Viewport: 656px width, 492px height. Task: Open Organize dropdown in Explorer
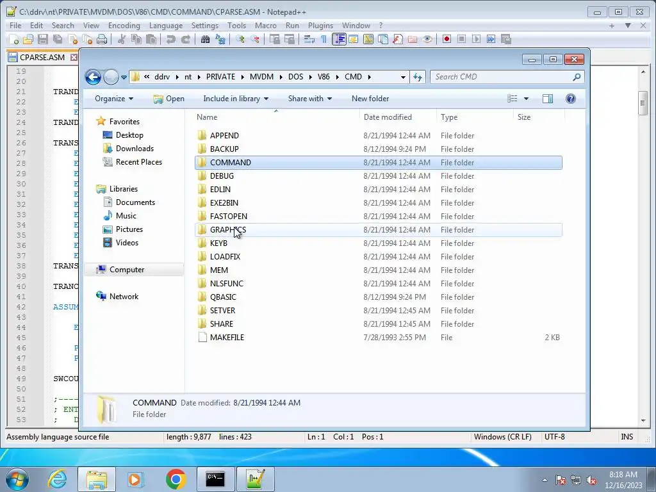point(114,99)
